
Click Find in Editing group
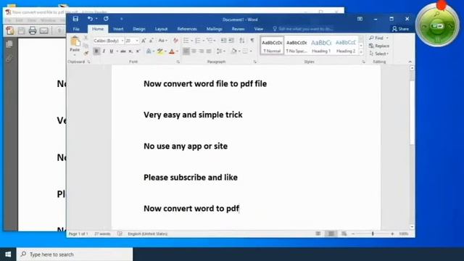pyautogui.click(x=378, y=38)
